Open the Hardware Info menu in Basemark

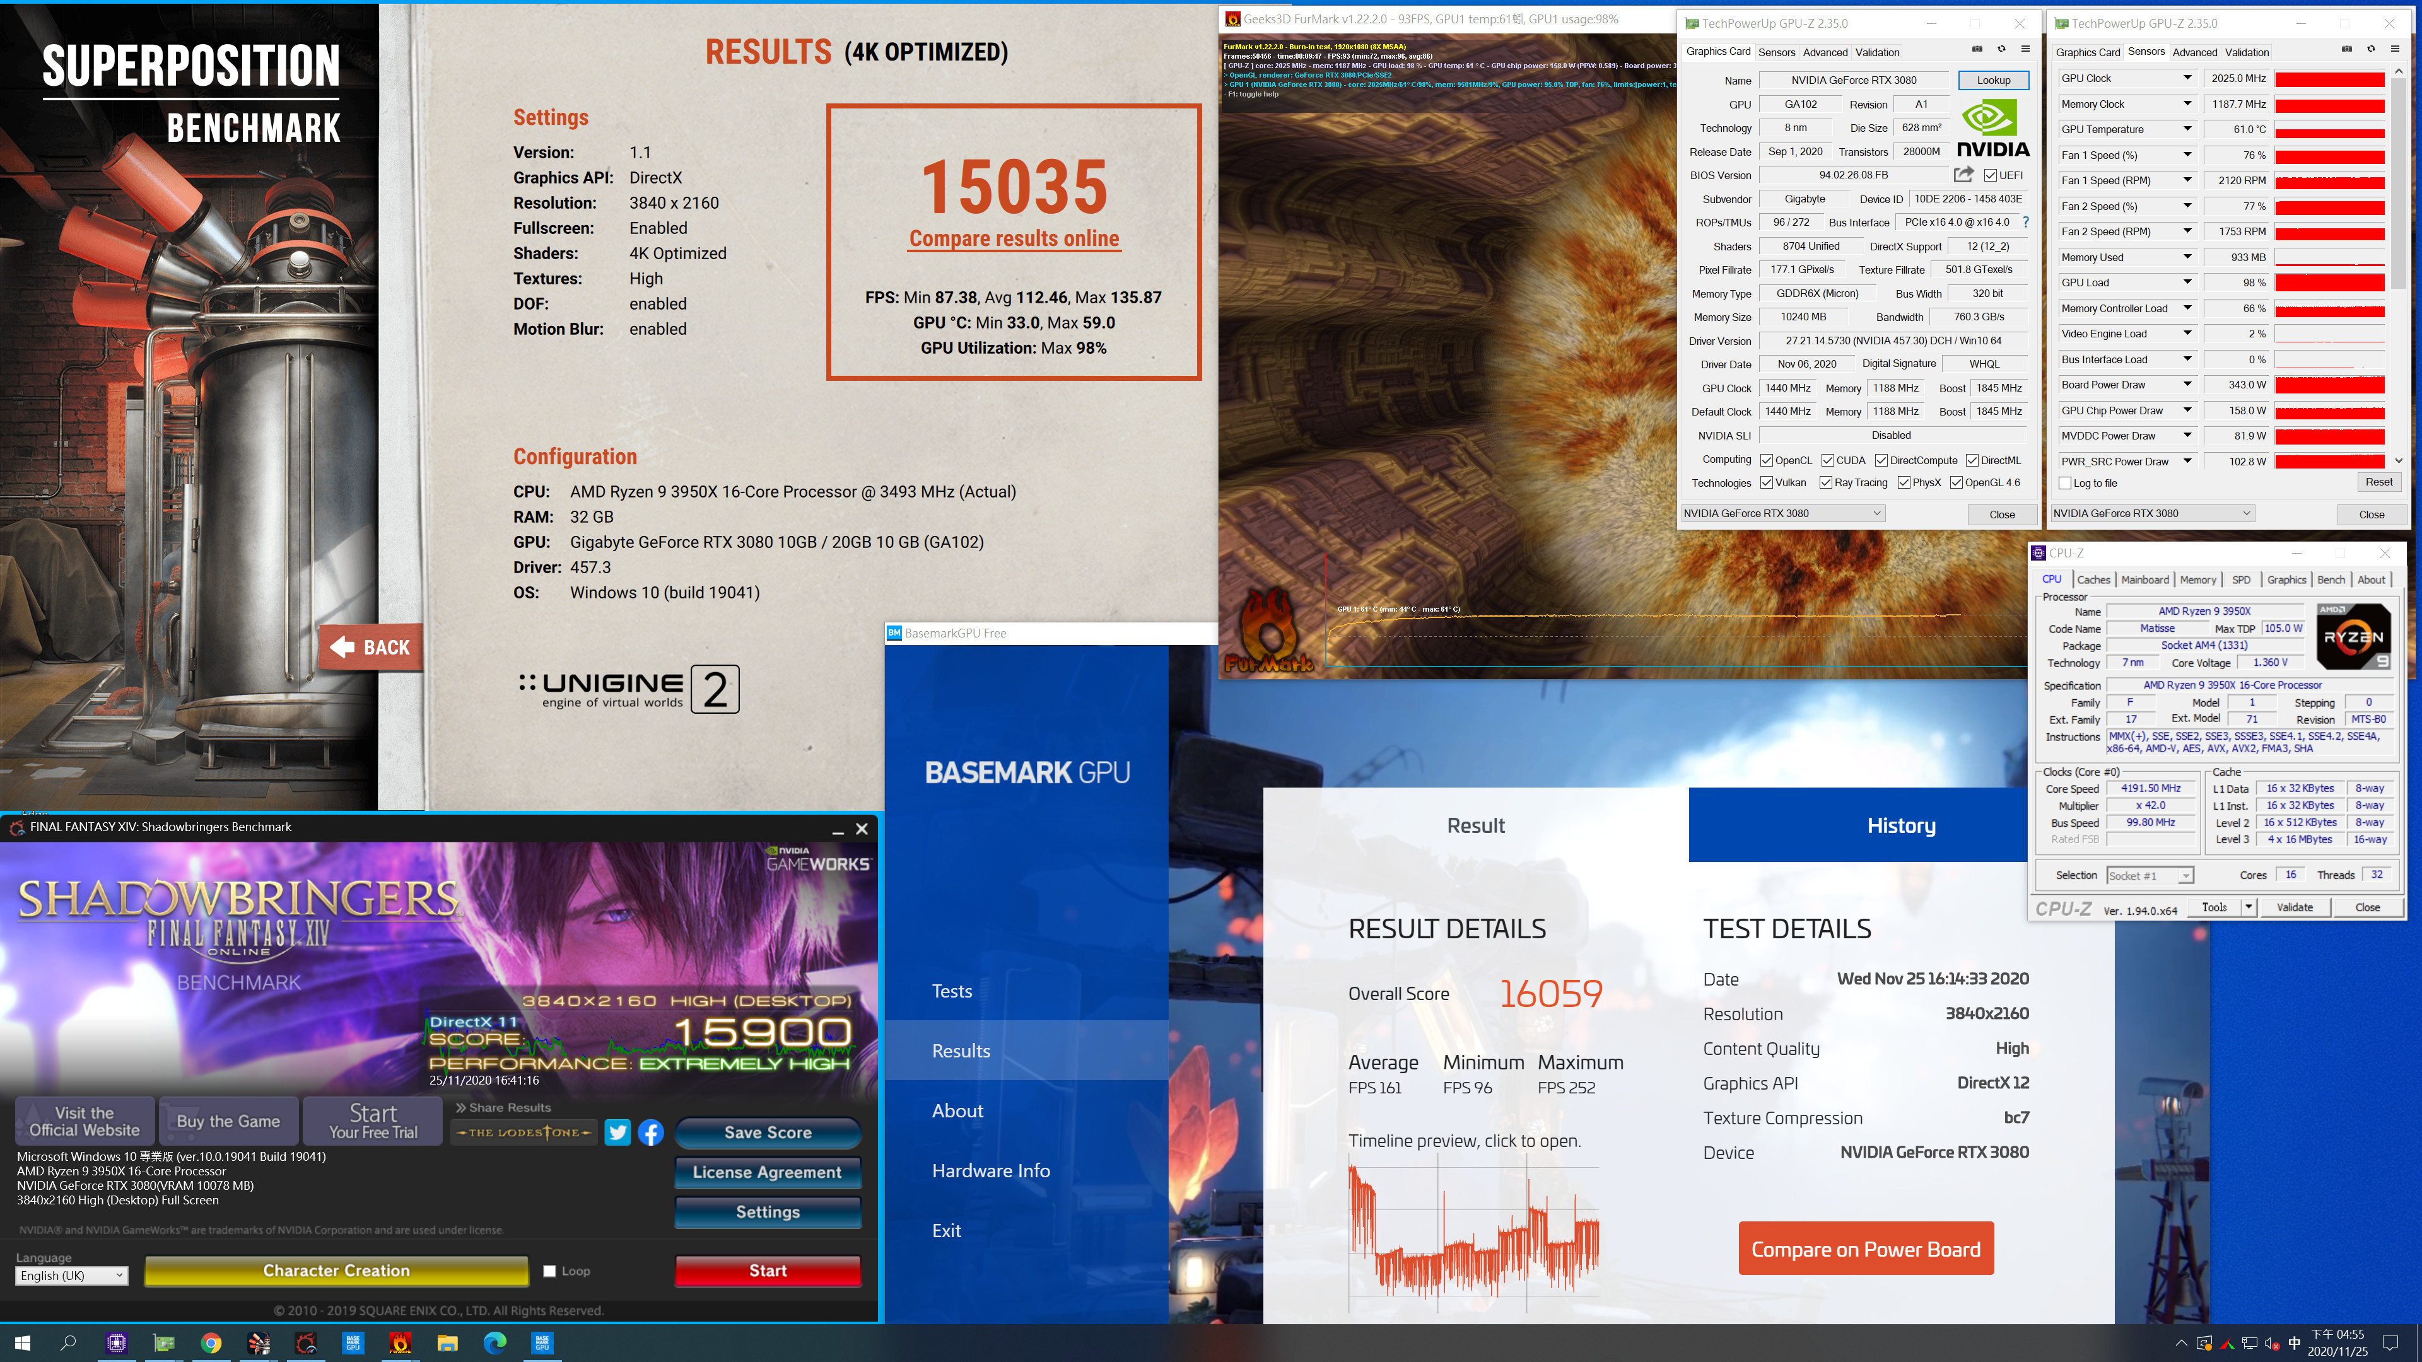pos(991,1170)
